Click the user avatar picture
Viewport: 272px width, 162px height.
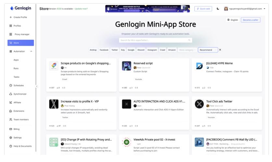click(226, 9)
